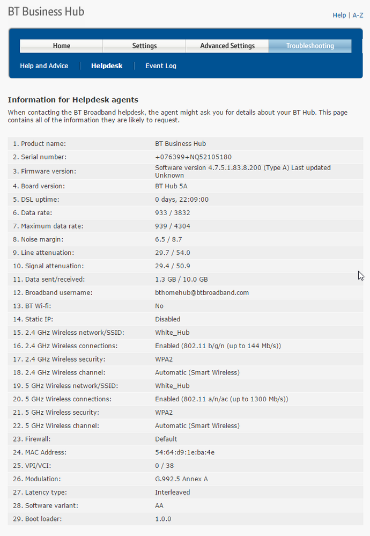View the Event Log page
370x536 pixels.
click(160, 66)
